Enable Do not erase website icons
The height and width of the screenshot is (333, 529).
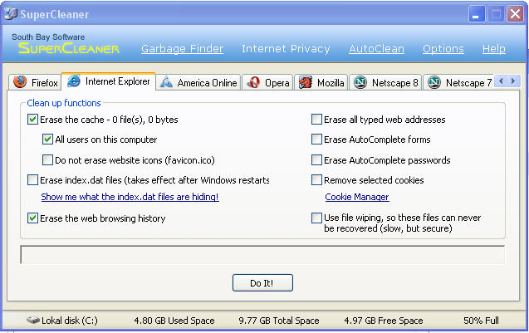tap(47, 160)
